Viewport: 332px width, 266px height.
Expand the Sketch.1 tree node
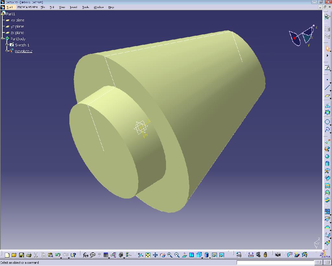(x=7, y=45)
